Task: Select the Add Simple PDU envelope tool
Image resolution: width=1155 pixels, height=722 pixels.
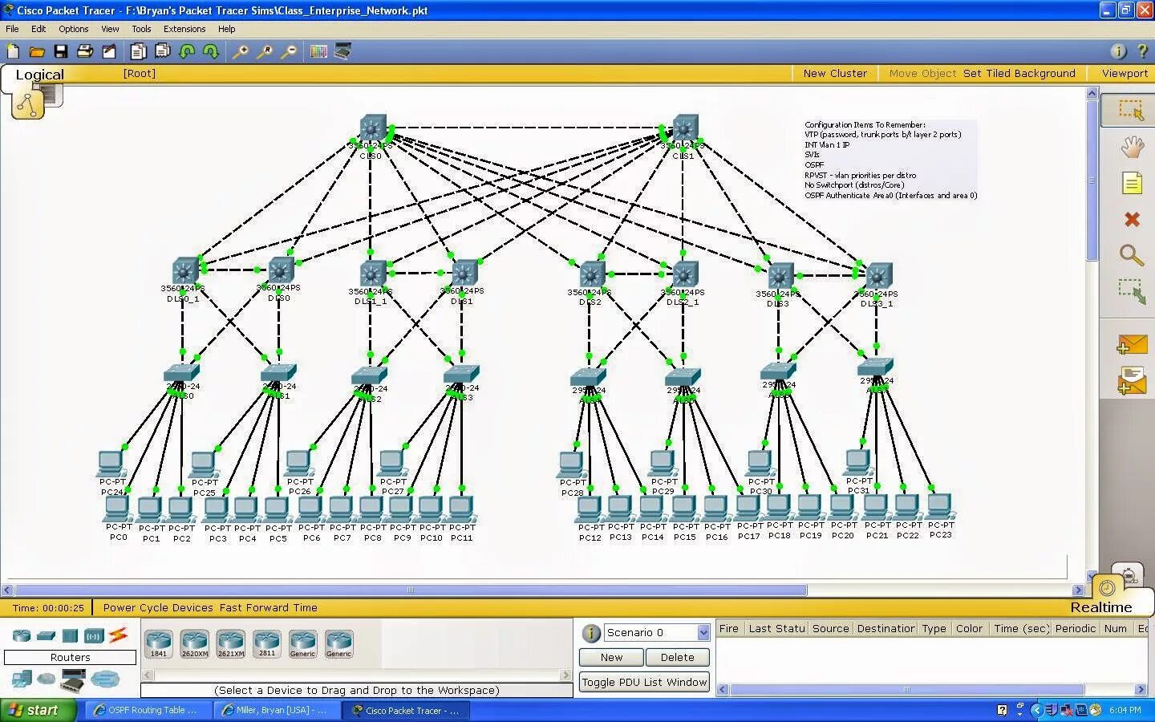Action: 1132,345
